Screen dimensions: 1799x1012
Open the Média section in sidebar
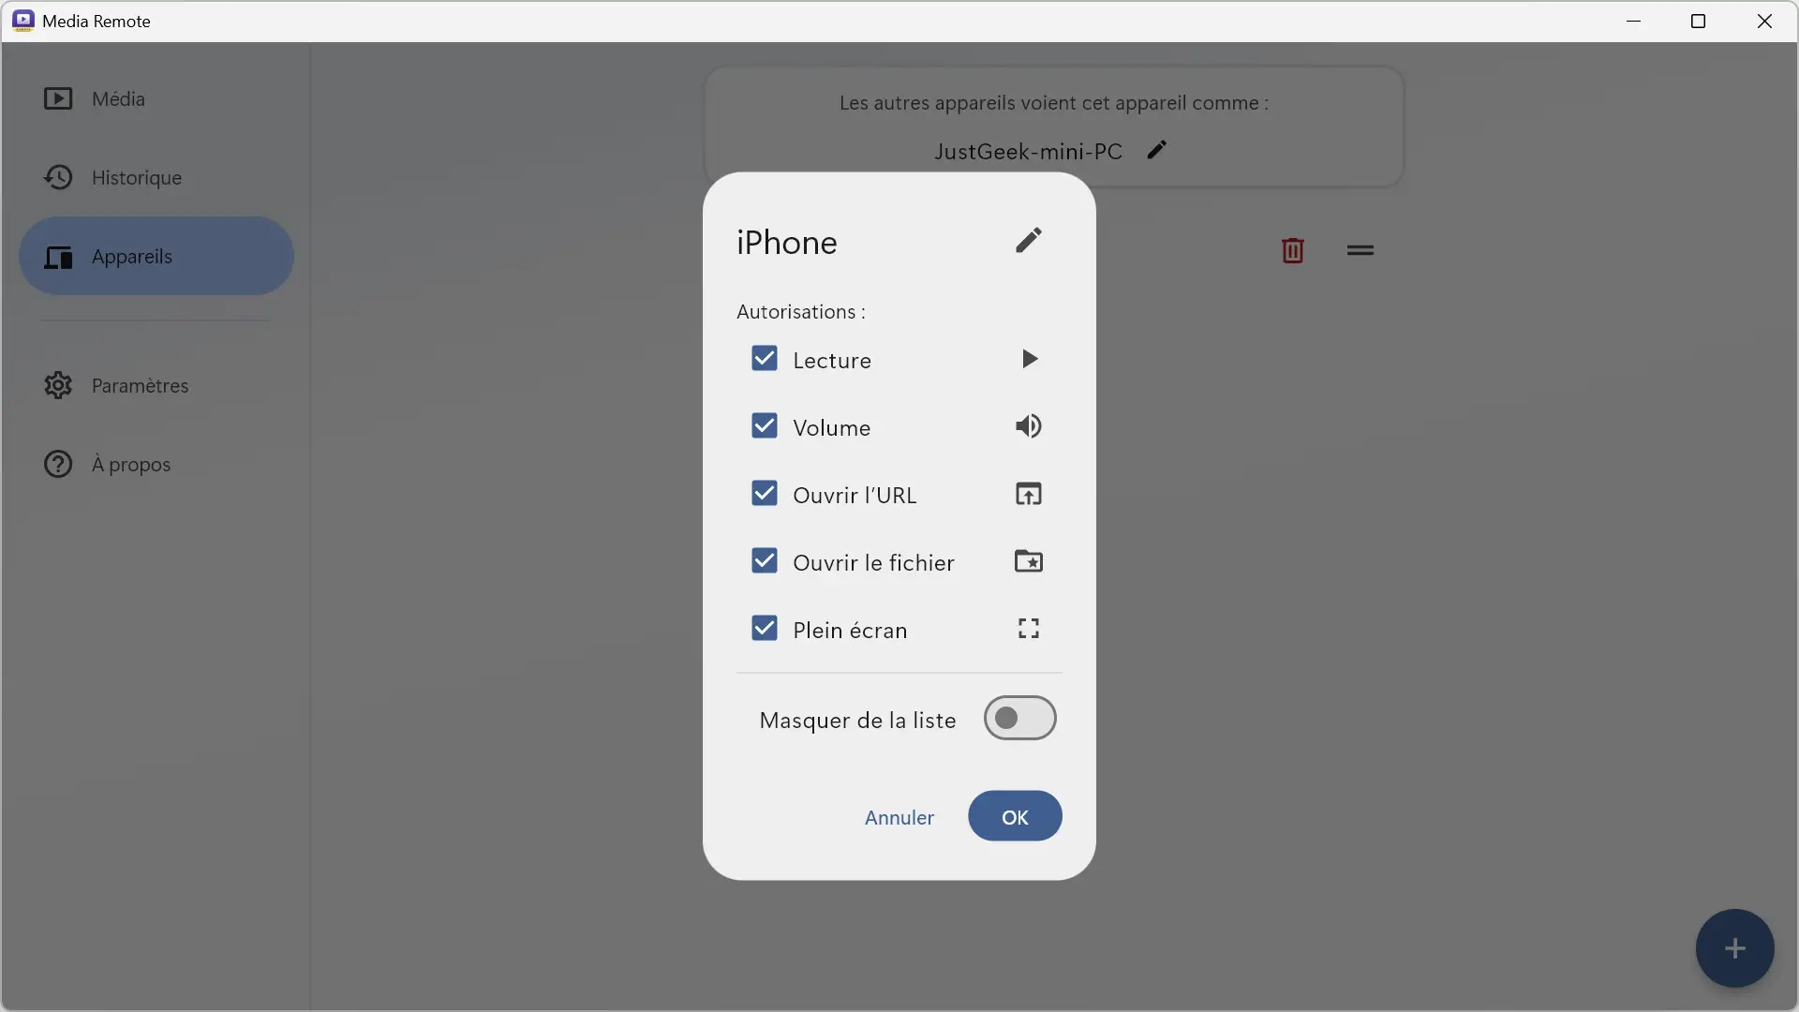156,98
